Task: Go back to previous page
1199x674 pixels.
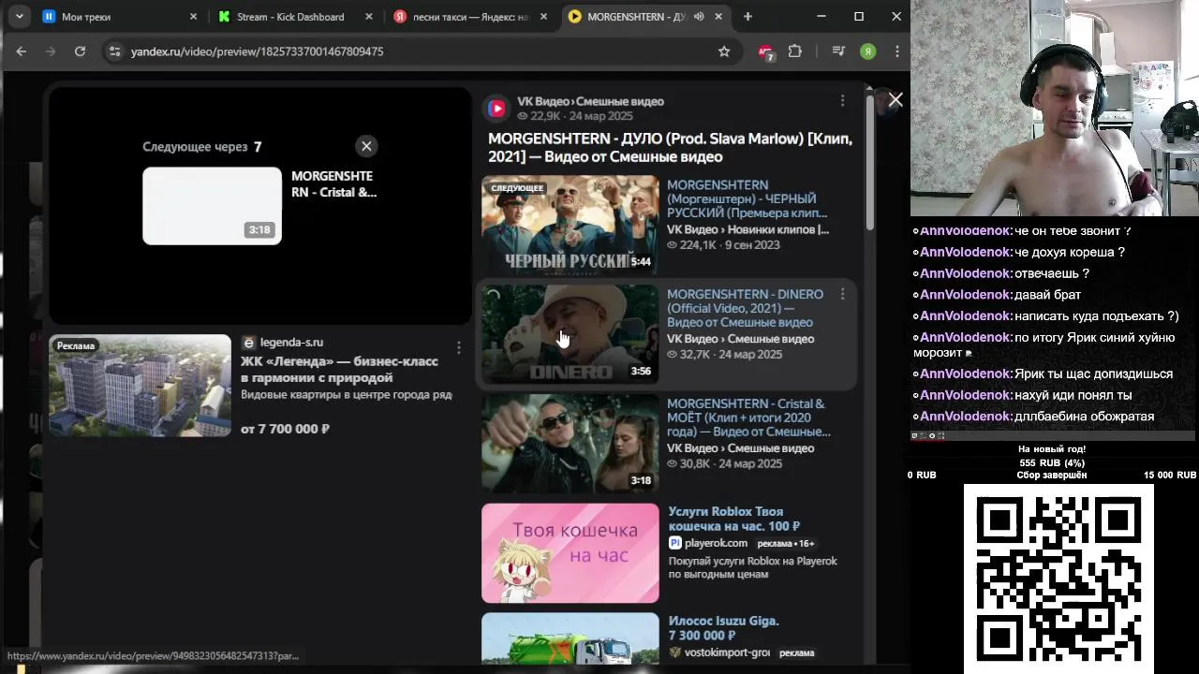Action: (21, 51)
